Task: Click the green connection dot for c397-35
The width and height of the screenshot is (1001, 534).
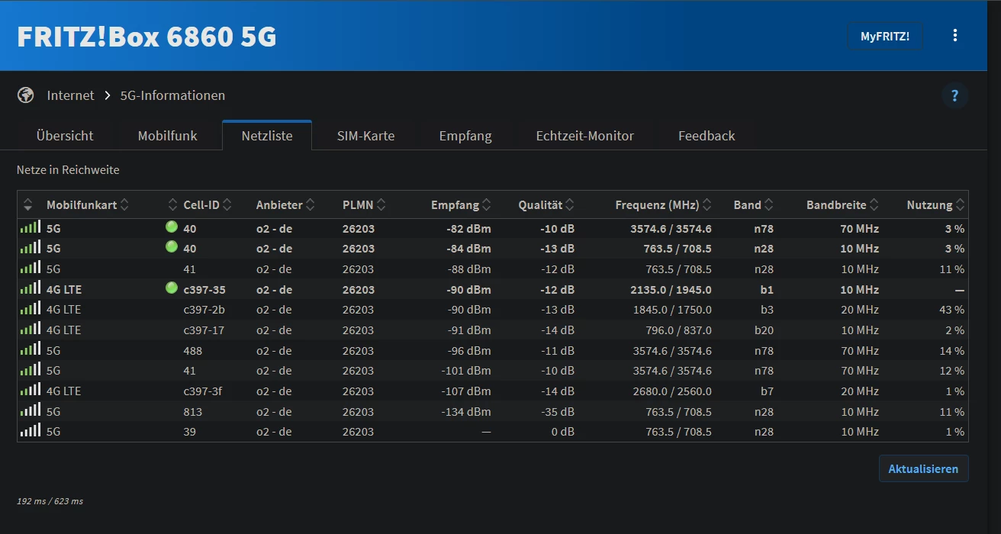Action: pos(172,288)
